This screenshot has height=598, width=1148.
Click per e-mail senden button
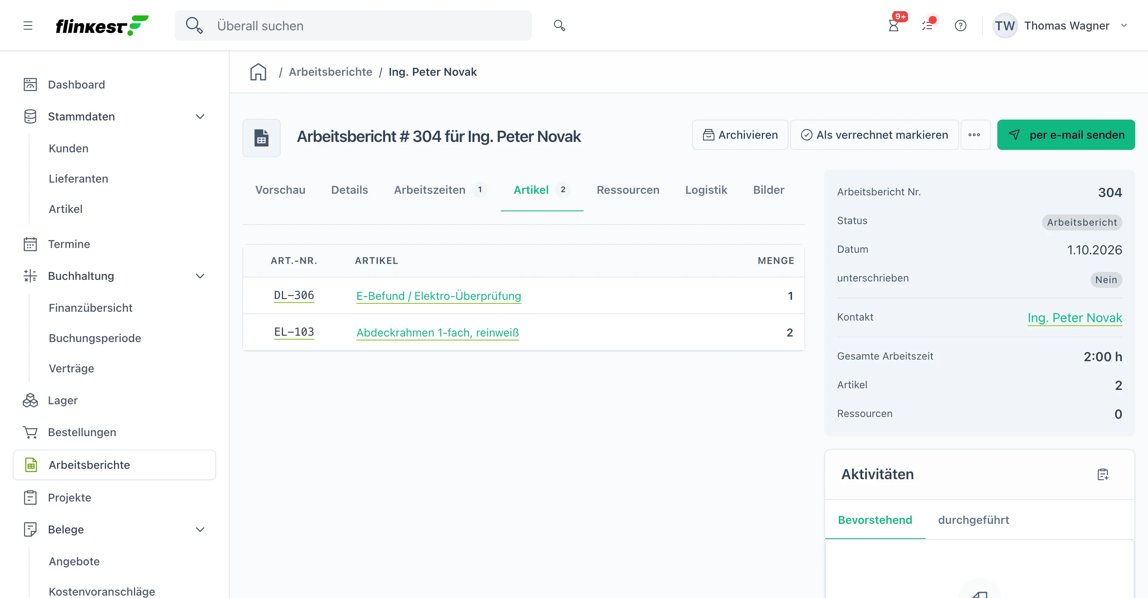coord(1066,135)
